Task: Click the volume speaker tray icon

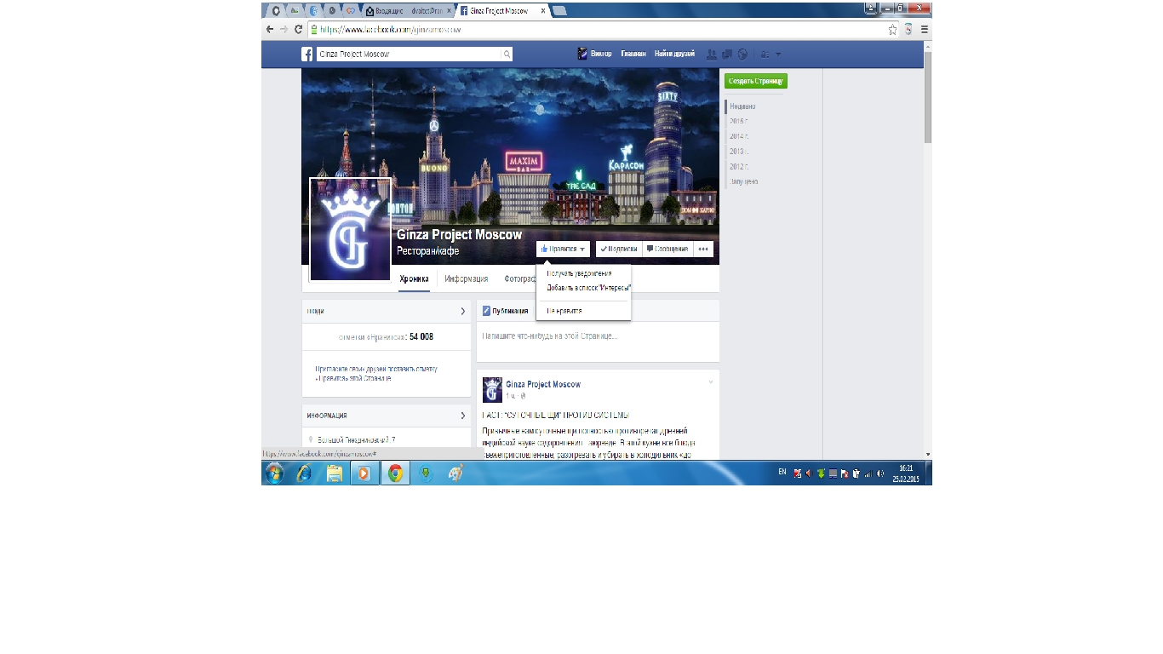Action: pos(880,473)
